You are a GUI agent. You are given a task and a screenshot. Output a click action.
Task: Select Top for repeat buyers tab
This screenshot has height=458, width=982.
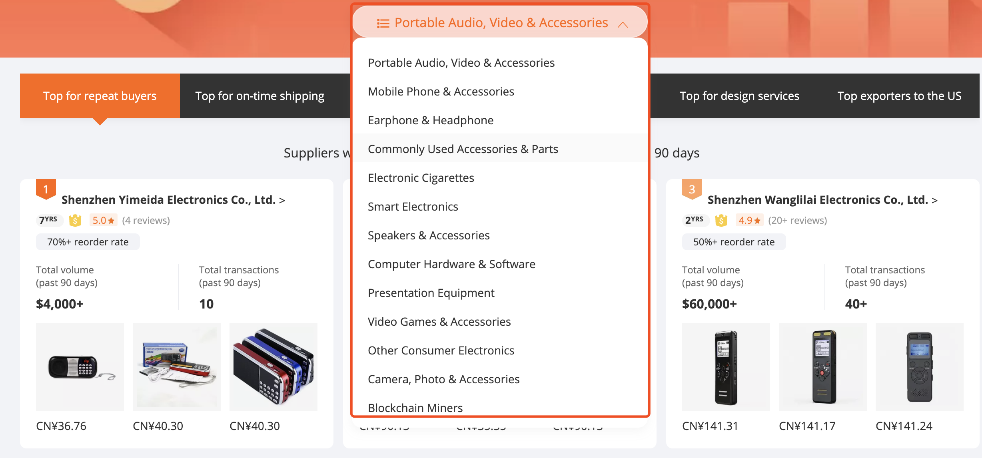click(x=100, y=95)
